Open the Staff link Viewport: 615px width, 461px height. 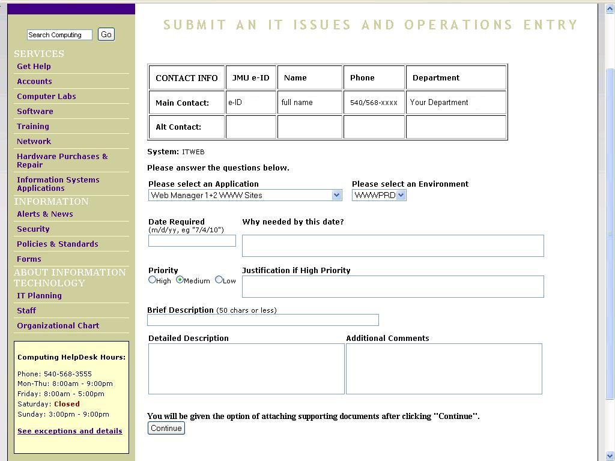tap(26, 310)
